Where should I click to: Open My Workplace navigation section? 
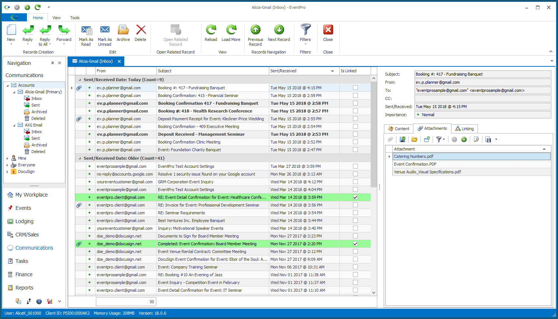click(x=31, y=195)
